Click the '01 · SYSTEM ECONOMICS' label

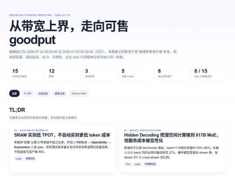pyautogui.click(x=31, y=130)
